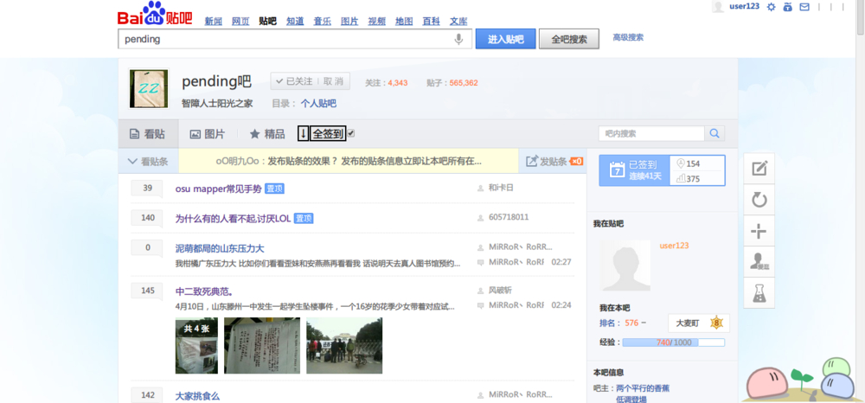Click the pencil new-post icon in right sidebar
Viewport: 865px width, 403px height.
coord(759,168)
